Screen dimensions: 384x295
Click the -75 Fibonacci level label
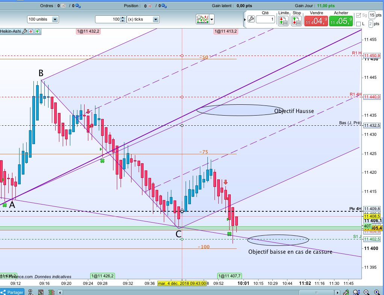point(204,152)
